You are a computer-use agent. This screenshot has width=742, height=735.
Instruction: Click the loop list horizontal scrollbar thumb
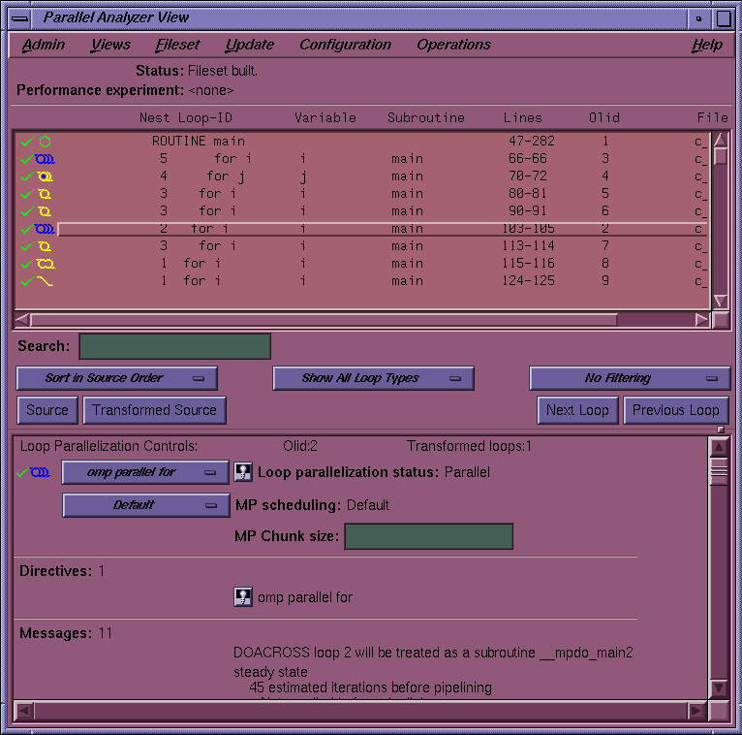(325, 320)
